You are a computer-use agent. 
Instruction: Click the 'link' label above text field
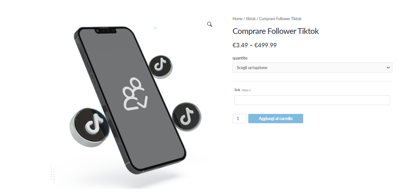pos(237,90)
